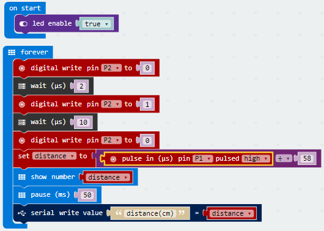Click the grid icon on forever block
This screenshot has width=324, height=231.
12,53
